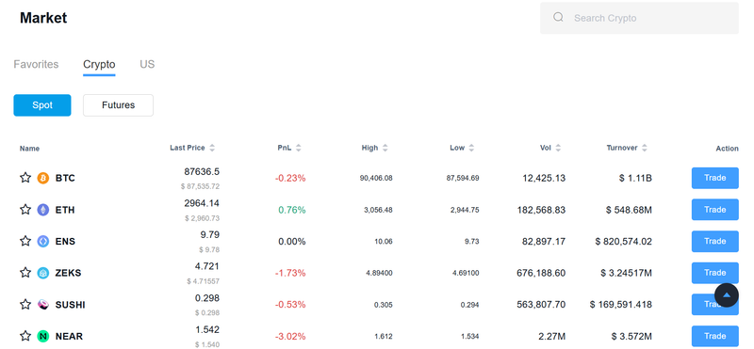The height and width of the screenshot is (349, 754).
Task: Focus the Search Crypto input field
Action: 640,18
